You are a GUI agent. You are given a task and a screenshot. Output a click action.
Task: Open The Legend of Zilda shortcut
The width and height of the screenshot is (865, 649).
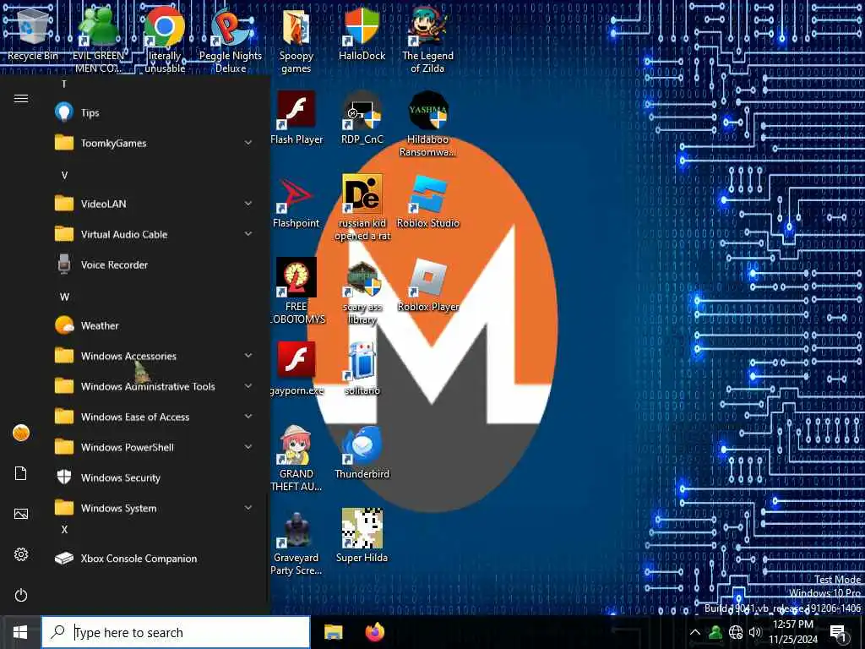[x=427, y=40]
